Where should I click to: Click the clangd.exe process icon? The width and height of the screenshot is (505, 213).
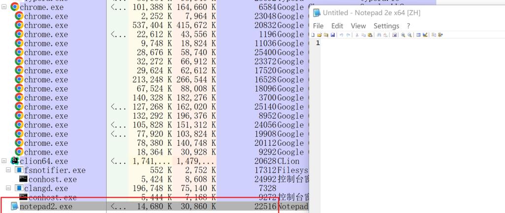point(19,188)
